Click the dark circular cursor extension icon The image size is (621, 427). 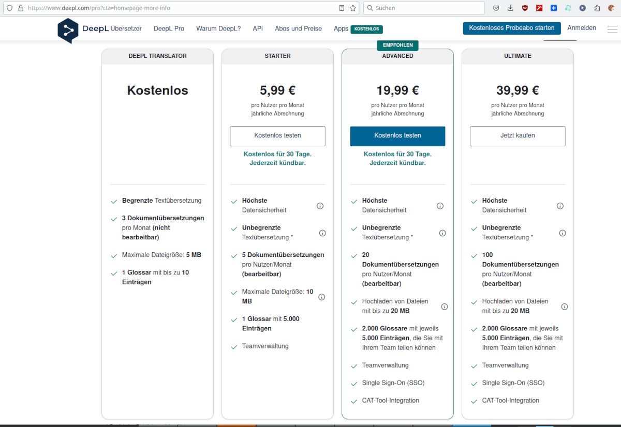coord(582,8)
